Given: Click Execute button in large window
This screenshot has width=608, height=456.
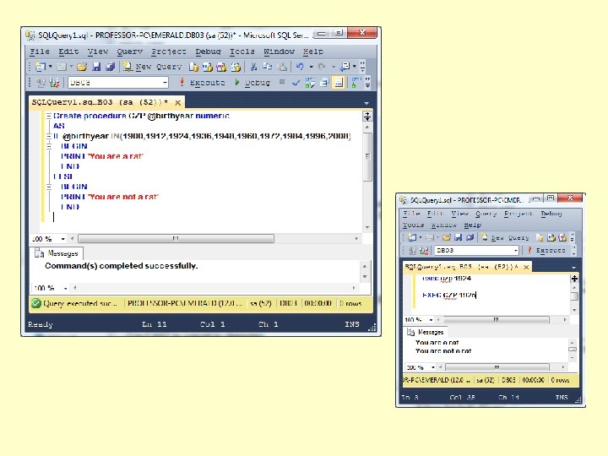Looking at the screenshot, I should coord(202,82).
